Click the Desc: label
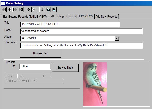 click(8, 30)
